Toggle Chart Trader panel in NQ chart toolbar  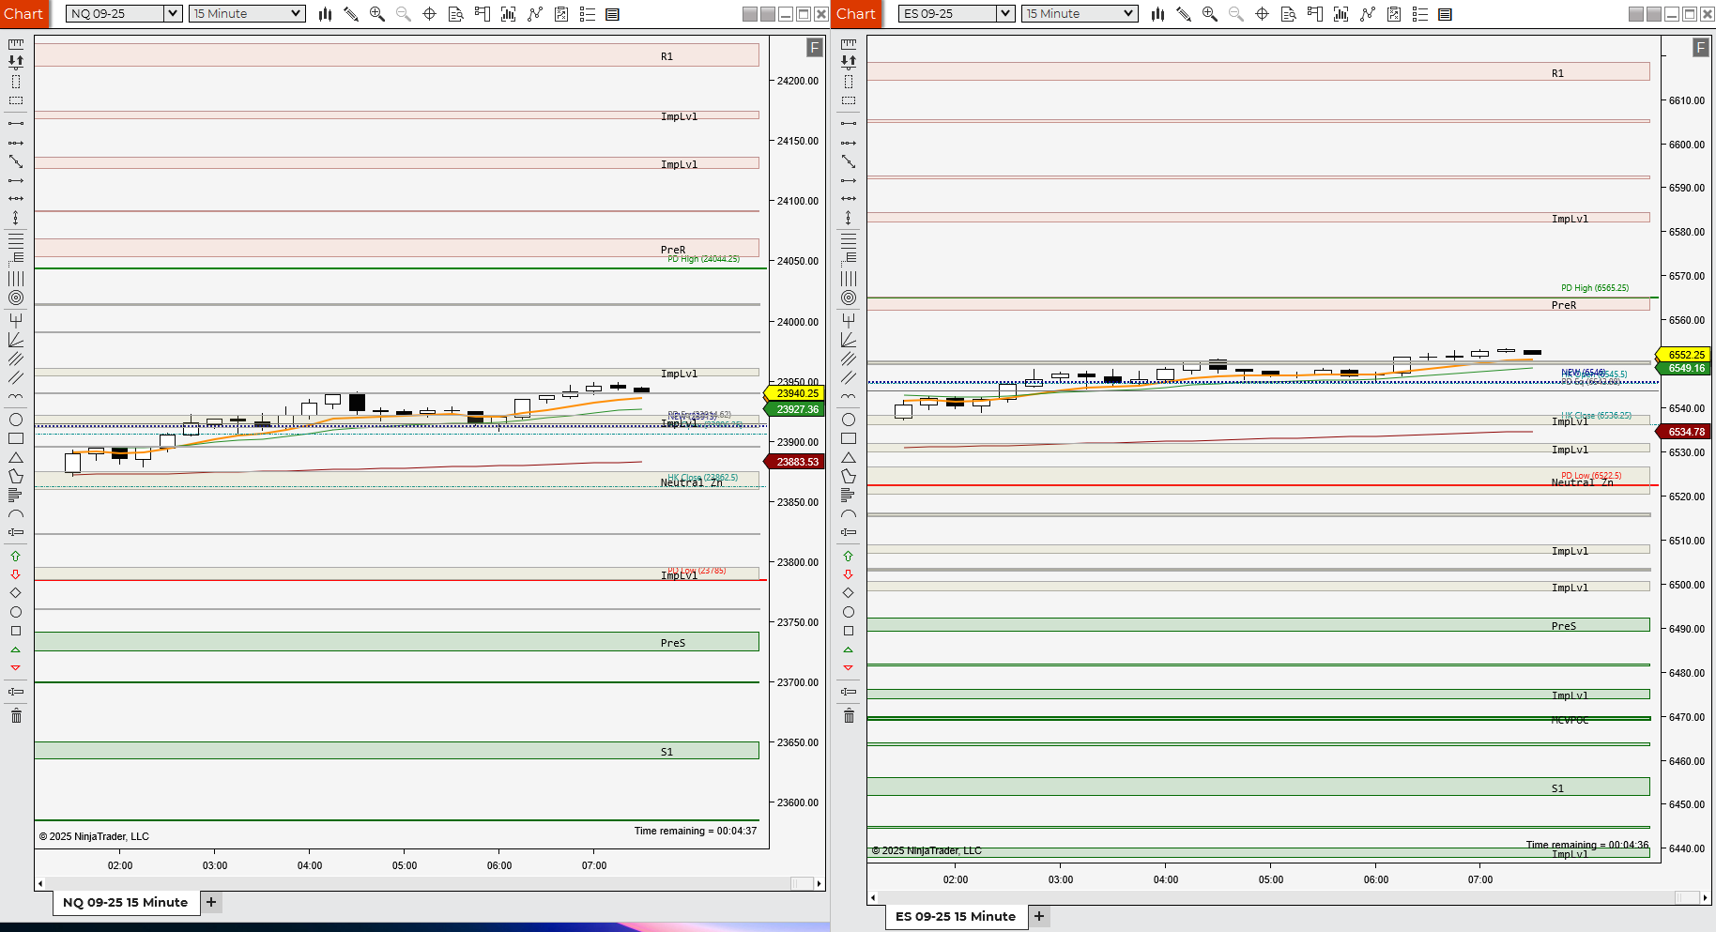click(483, 14)
